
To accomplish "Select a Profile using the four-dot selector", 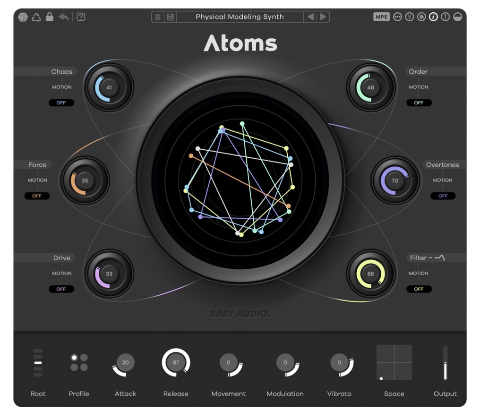I will [x=79, y=362].
